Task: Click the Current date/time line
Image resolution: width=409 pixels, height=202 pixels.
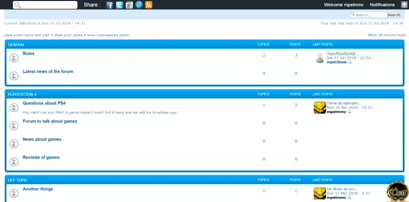Action: (44, 23)
